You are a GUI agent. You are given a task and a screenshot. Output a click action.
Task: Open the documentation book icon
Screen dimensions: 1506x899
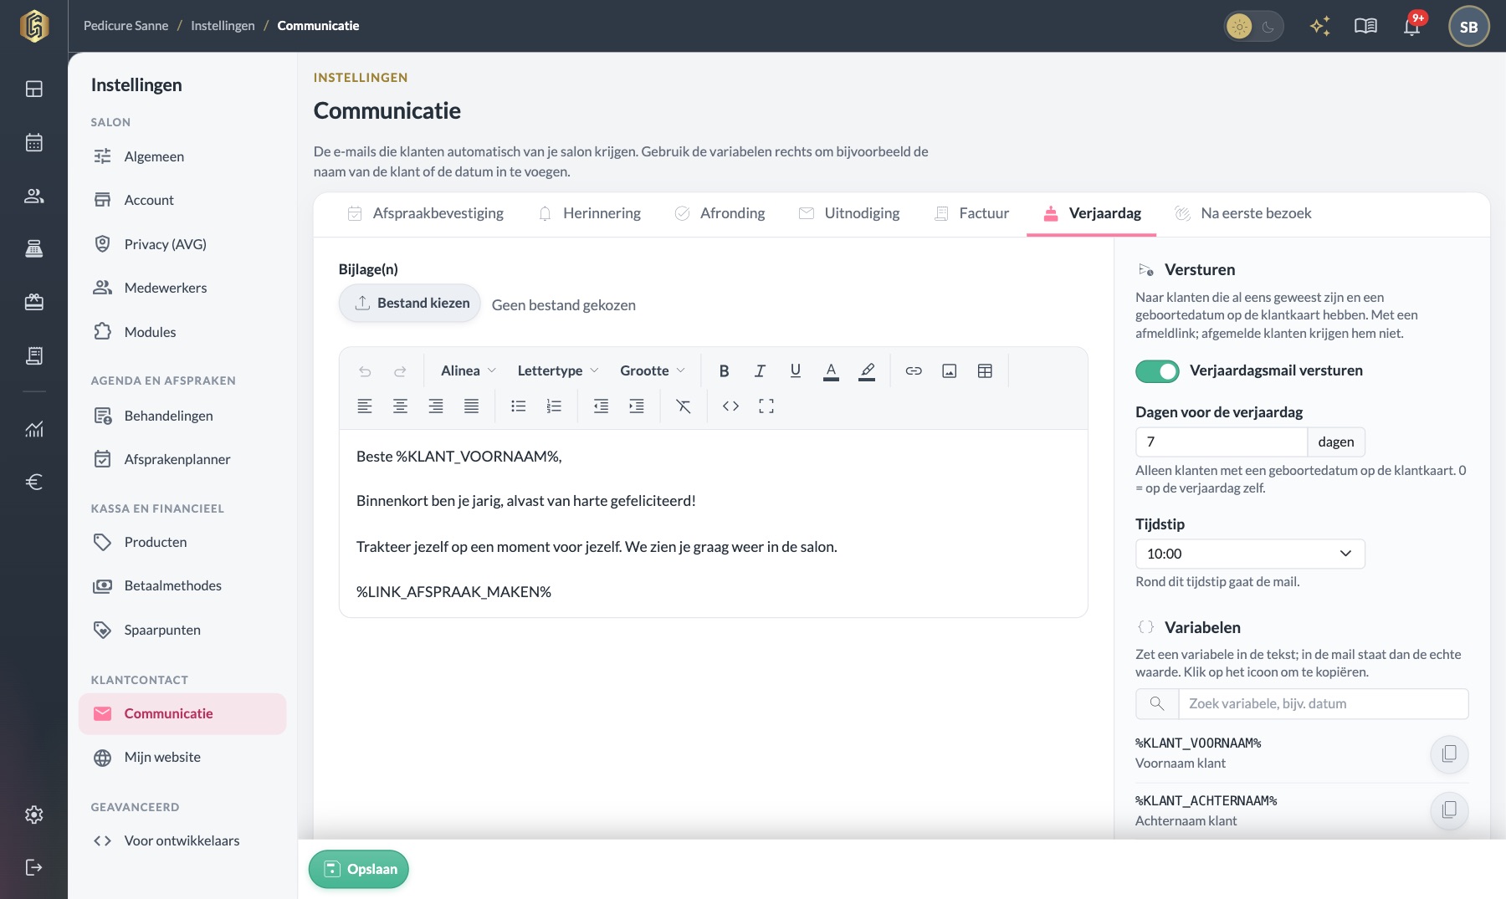coord(1365,26)
